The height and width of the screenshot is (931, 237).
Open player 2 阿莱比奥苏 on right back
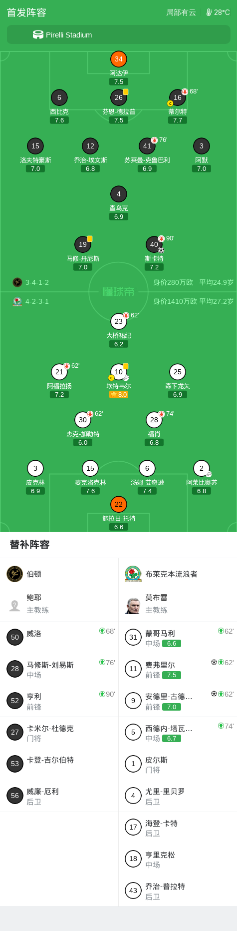coord(202,468)
